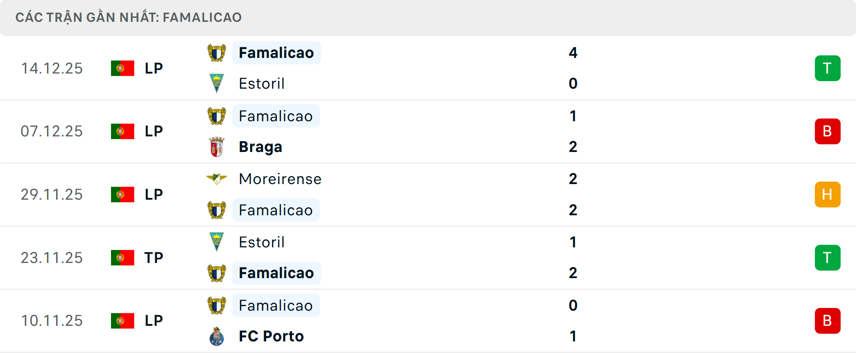Click orange H badge for Moreirense draw
The width and height of the screenshot is (856, 353).
[827, 195]
